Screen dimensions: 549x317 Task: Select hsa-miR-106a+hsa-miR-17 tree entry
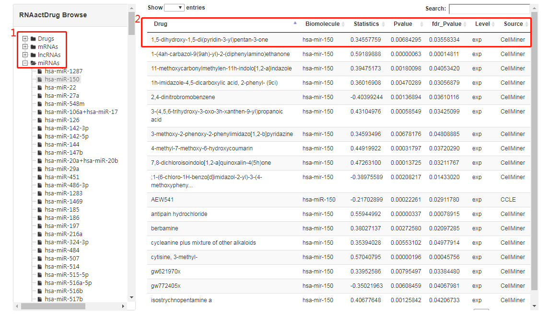pyautogui.click(x=81, y=112)
